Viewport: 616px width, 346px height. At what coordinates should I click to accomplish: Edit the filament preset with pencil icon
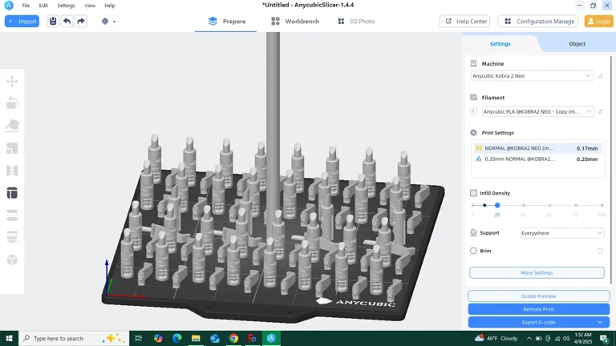click(601, 112)
